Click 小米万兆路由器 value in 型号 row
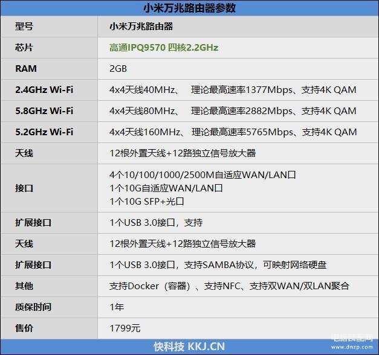This screenshot has width=379, height=355. tap(141, 27)
